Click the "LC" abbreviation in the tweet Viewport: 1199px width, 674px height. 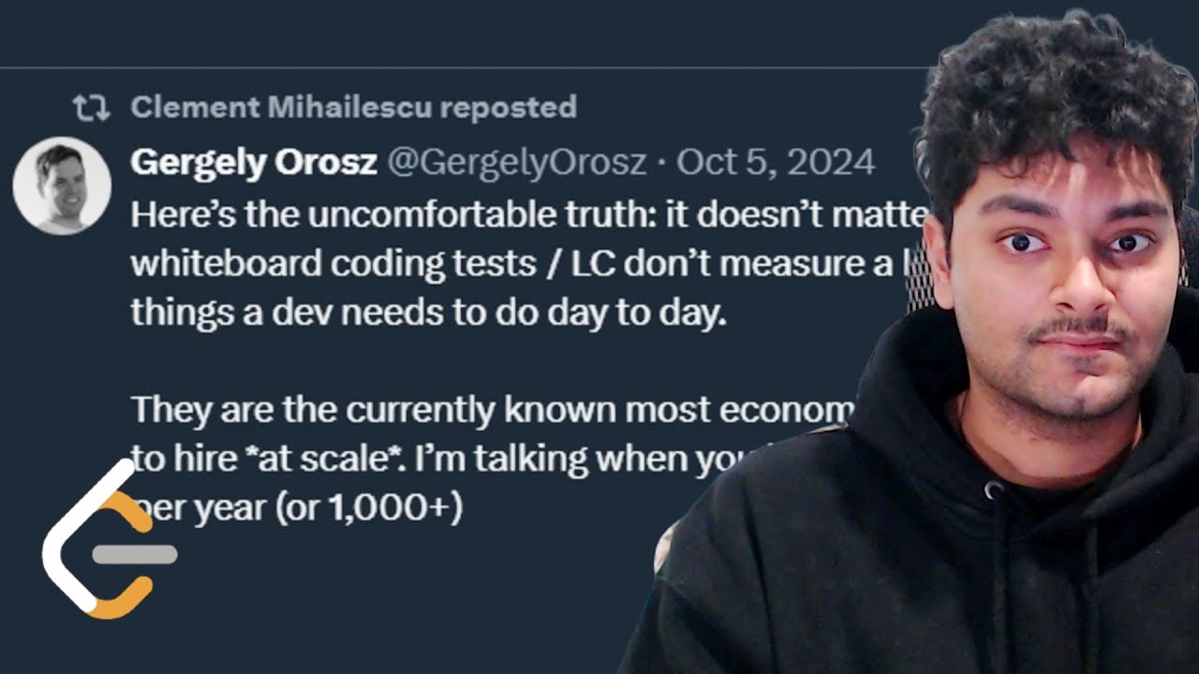coord(595,264)
